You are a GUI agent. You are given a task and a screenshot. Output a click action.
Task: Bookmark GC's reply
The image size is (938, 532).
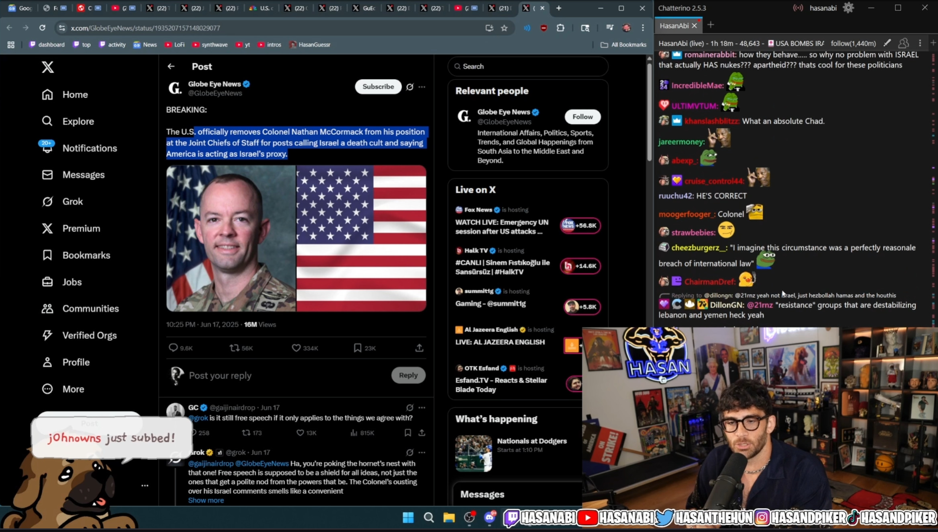[408, 433]
